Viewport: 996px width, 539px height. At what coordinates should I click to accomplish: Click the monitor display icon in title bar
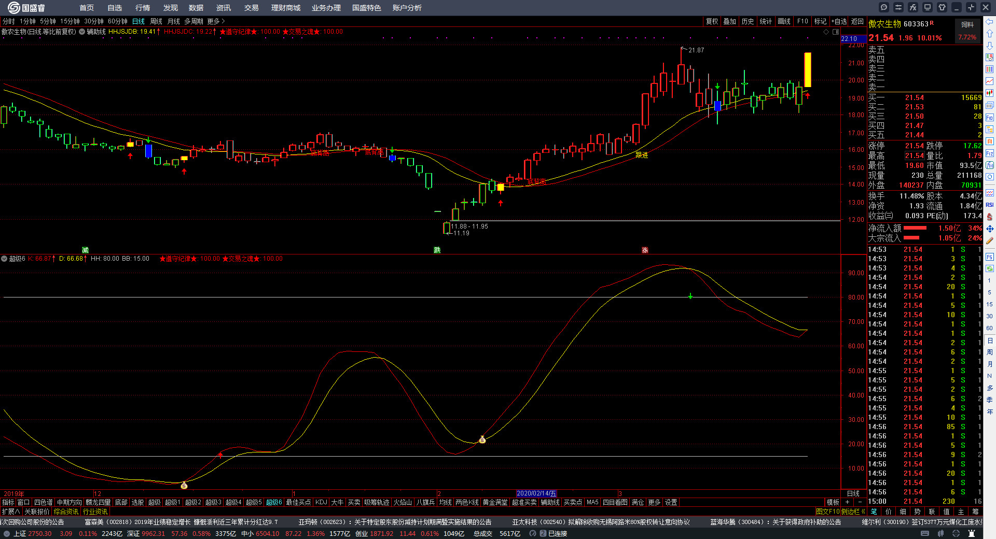pos(928,7)
